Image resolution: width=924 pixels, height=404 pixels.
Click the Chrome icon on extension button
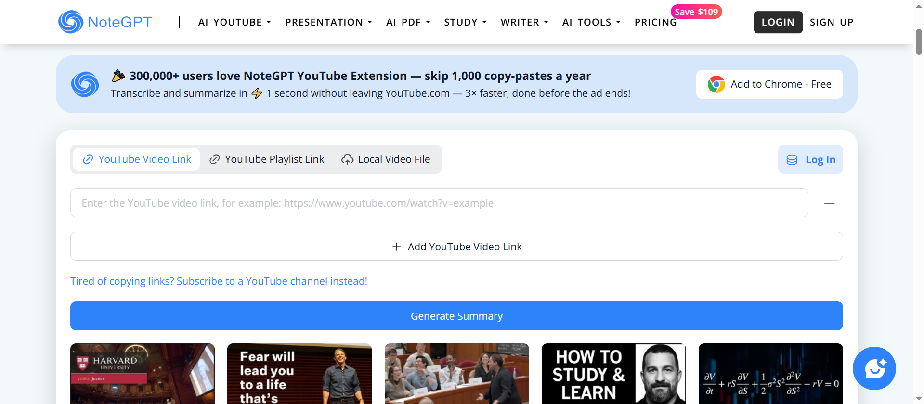tap(716, 84)
